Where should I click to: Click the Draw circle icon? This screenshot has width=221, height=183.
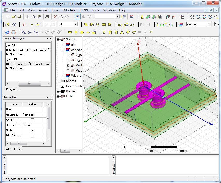pos(76,32)
